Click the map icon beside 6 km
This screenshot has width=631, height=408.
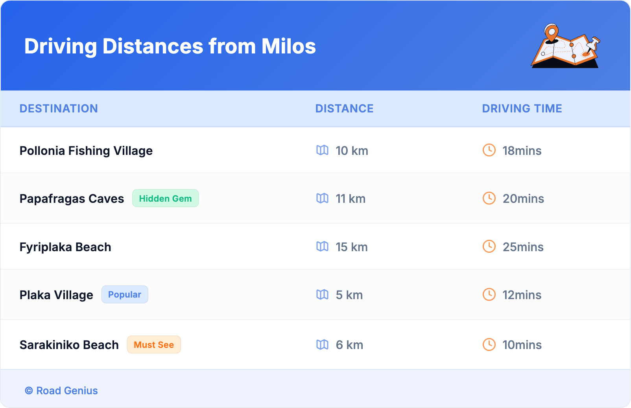(x=322, y=345)
